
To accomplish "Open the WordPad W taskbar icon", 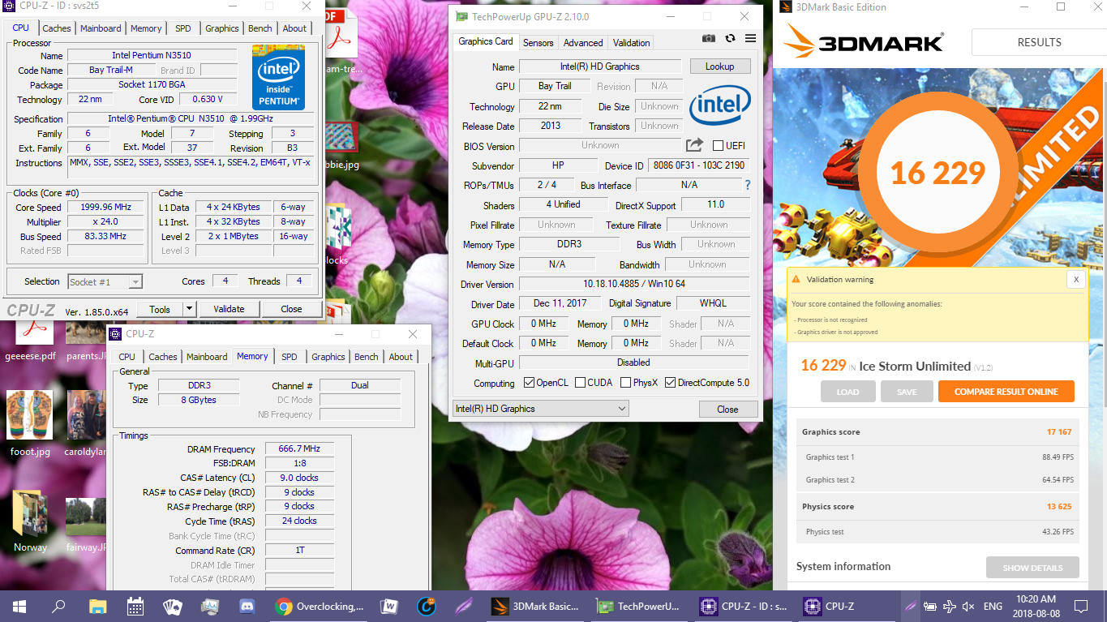I will tap(388, 606).
